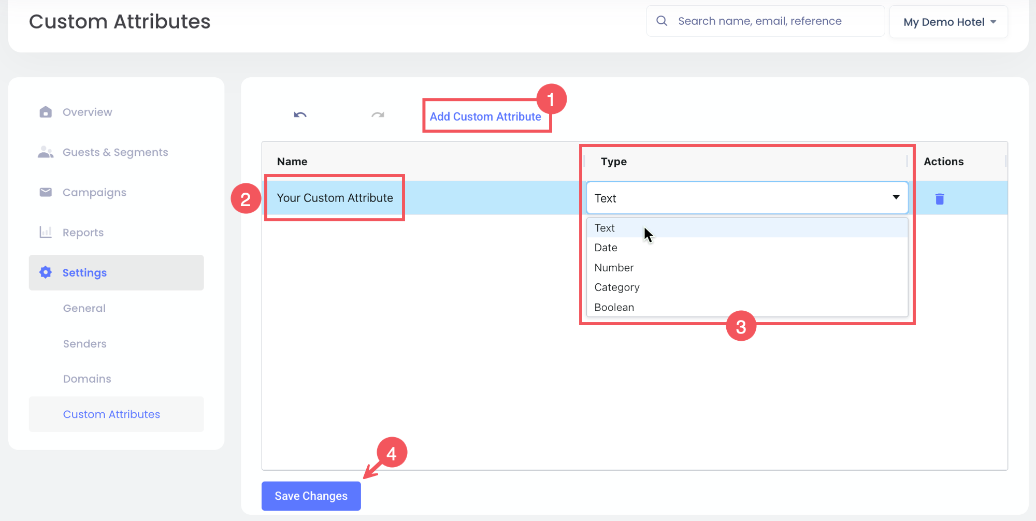
Task: Click the redo arrow icon
Action: coord(378,115)
